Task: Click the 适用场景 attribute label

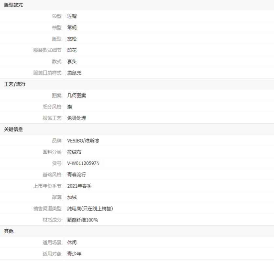Action: coord(52,243)
